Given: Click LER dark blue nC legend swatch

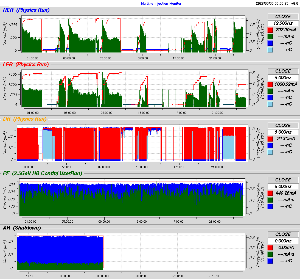Looking at the screenshot, I should [x=270, y=97].
